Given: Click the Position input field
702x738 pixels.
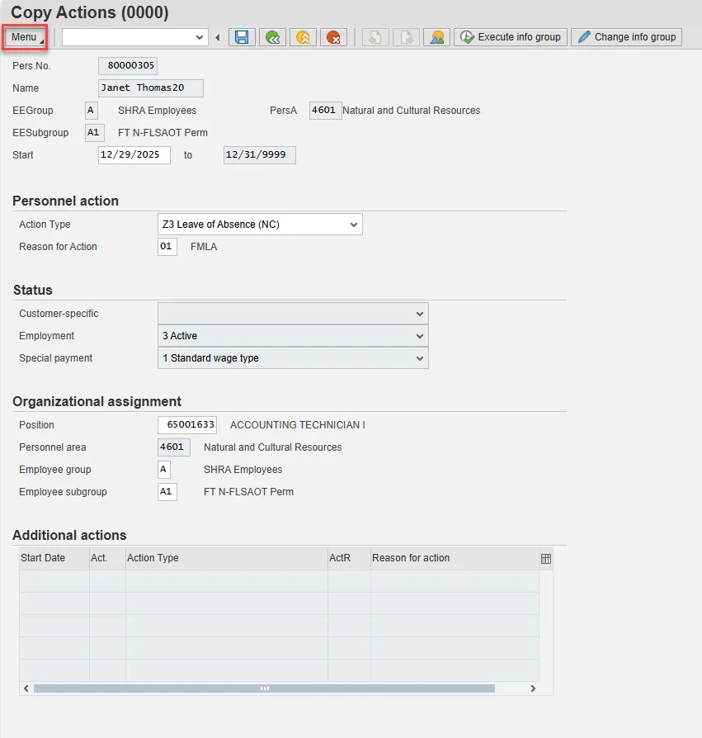Looking at the screenshot, I should [186, 425].
